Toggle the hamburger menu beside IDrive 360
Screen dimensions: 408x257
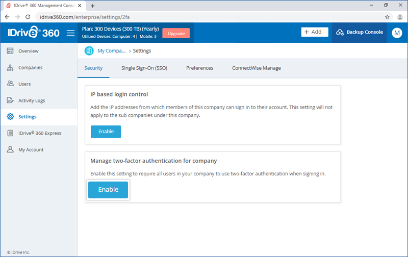[x=70, y=33]
